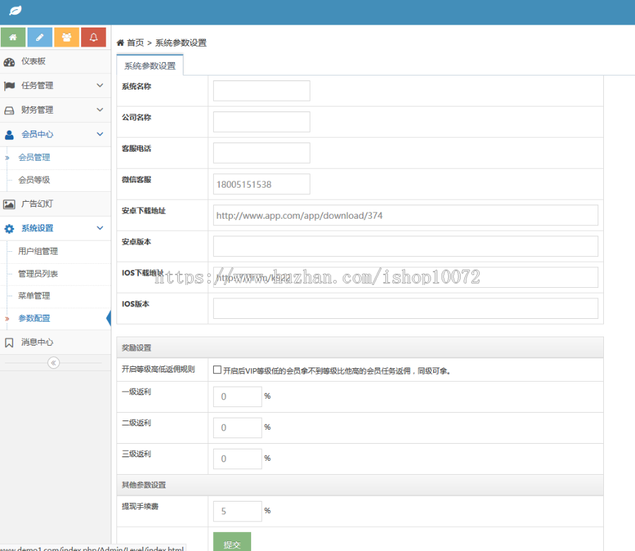The image size is (635, 551).
Task: Focus the 公司名称 input field
Action: pos(262,122)
